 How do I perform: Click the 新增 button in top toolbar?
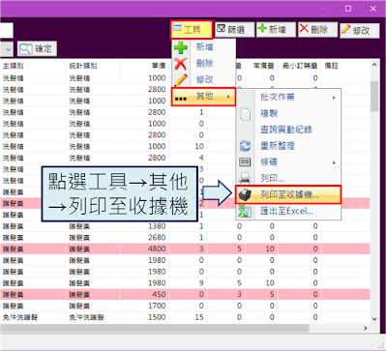pyautogui.click(x=276, y=30)
